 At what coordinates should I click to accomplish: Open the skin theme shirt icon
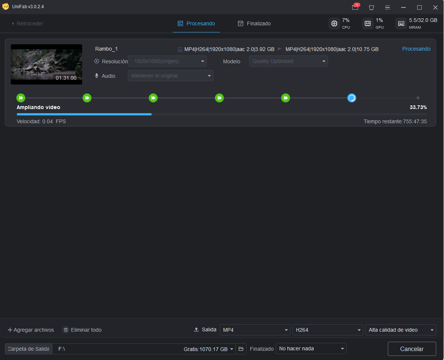pos(371,8)
